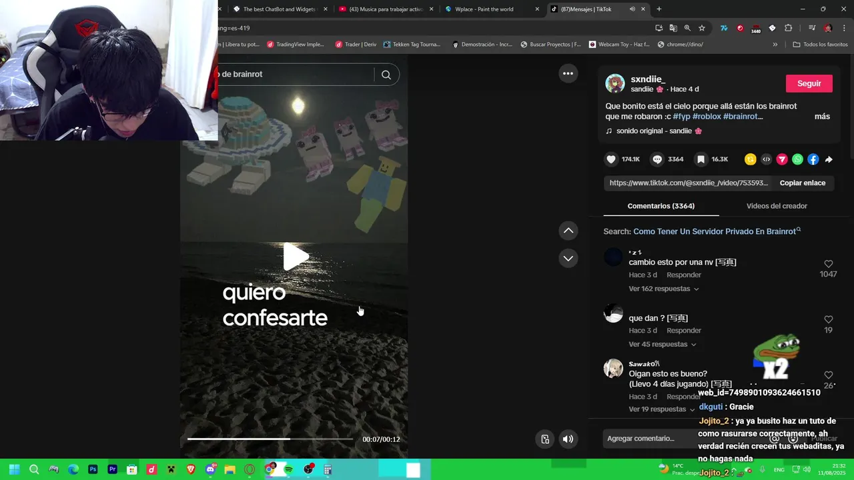Open the Chrome three-dot menu

point(843,28)
